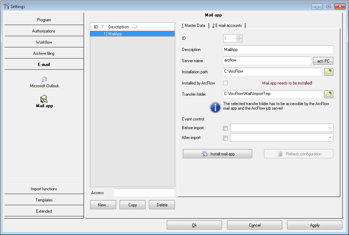Click the Description column header icon
Viewport: 349px width, 235px height.
134,27
